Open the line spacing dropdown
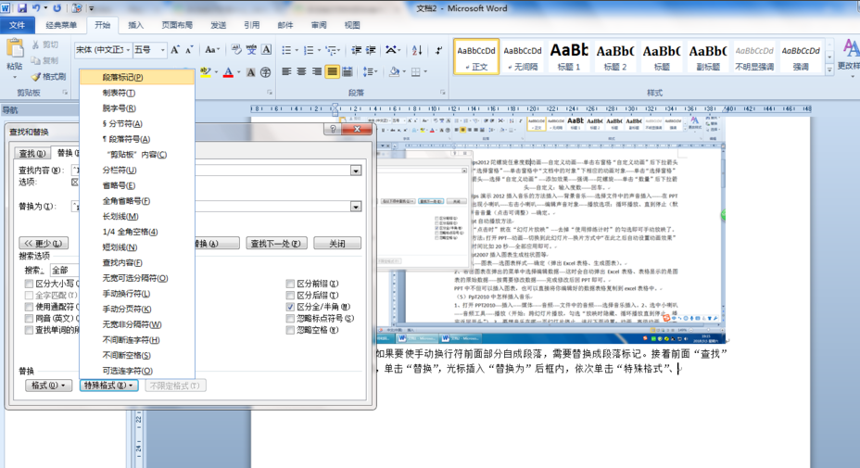Image resolution: width=860 pixels, height=468 pixels. click(x=370, y=72)
